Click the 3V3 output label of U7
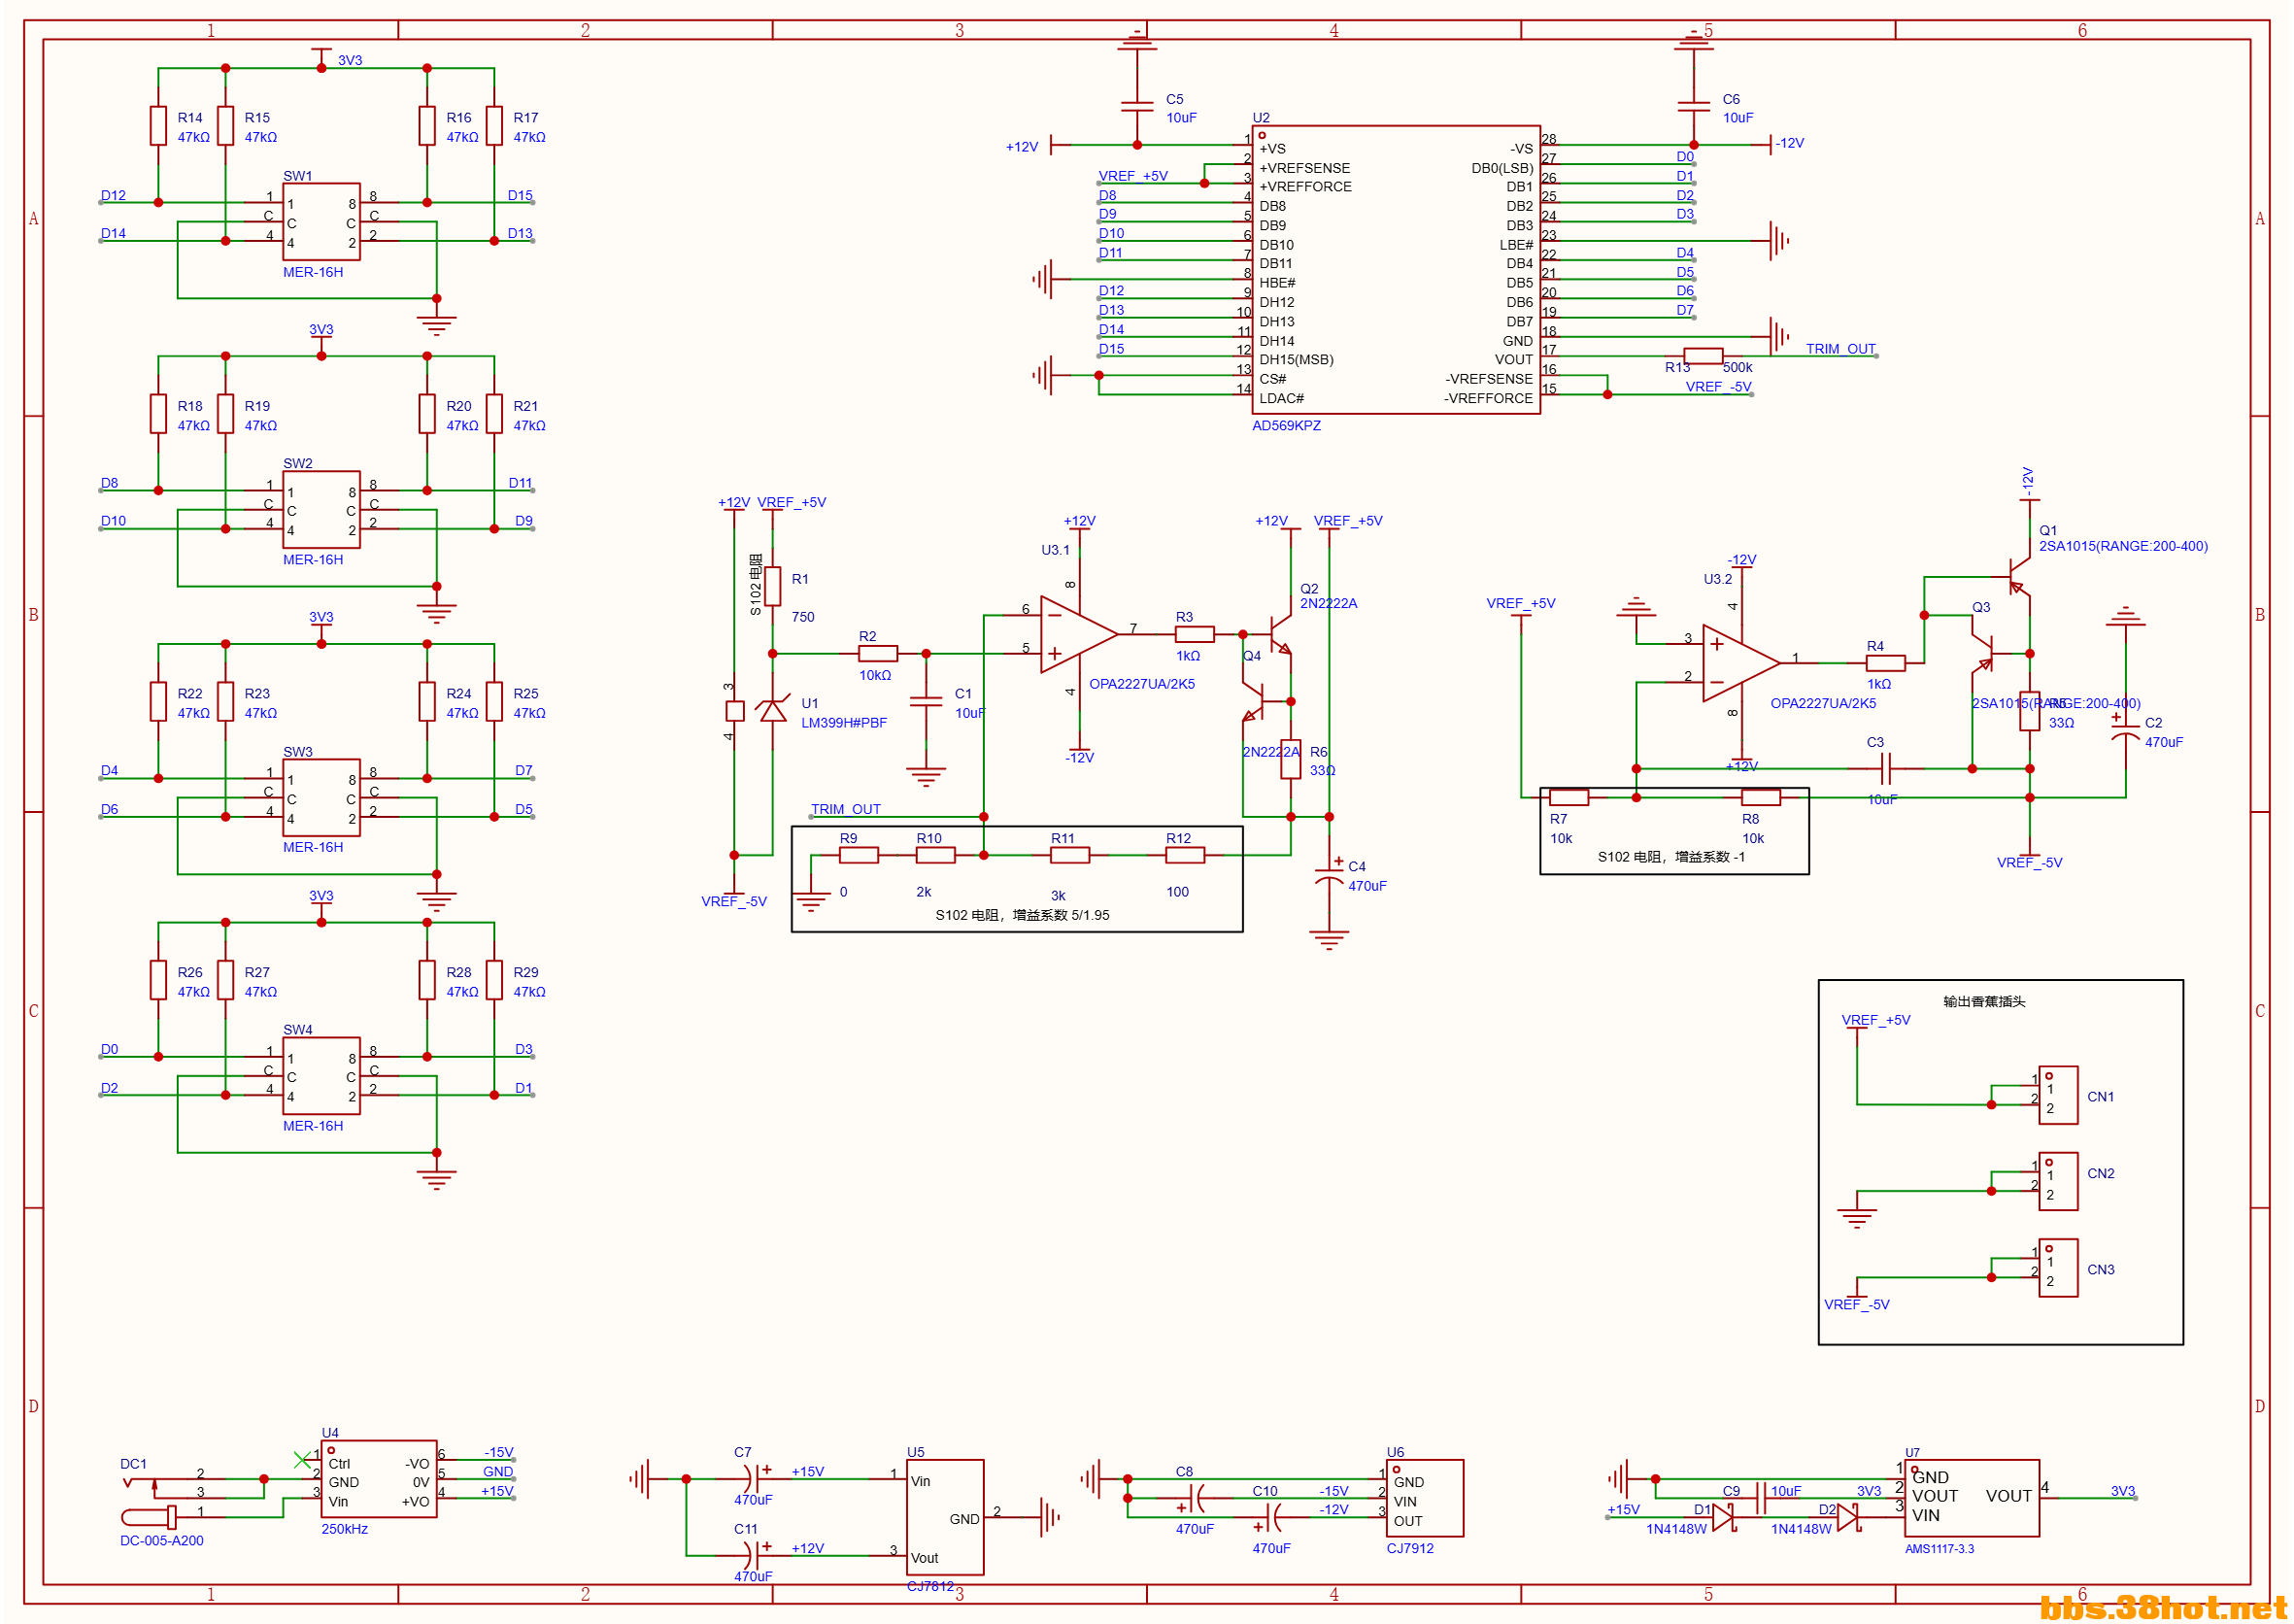This screenshot has height=1624, width=2294. (2122, 1490)
